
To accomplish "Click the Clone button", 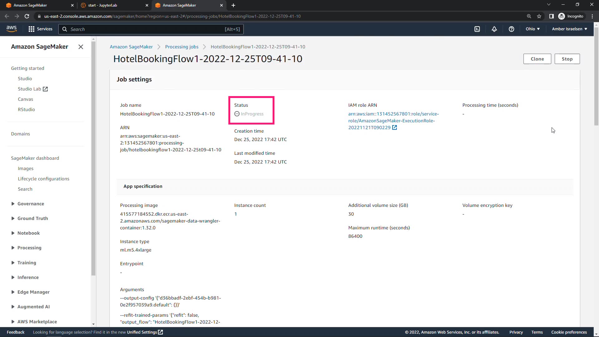I will pyautogui.click(x=537, y=59).
